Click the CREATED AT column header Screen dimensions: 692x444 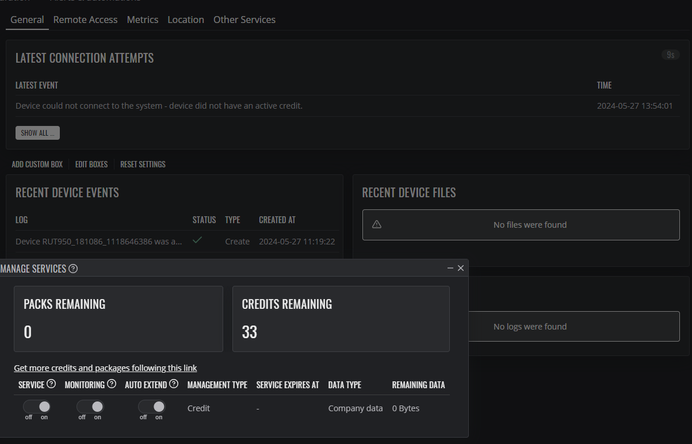[x=277, y=220]
